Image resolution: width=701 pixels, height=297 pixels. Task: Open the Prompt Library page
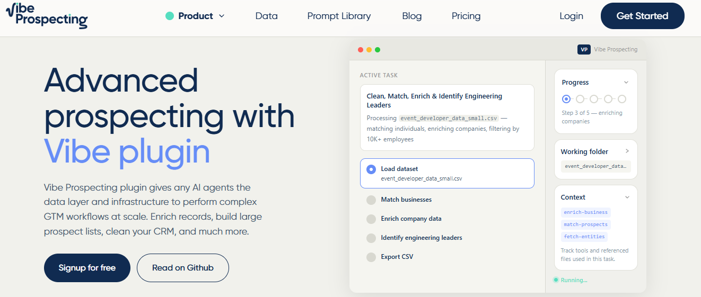tap(339, 16)
